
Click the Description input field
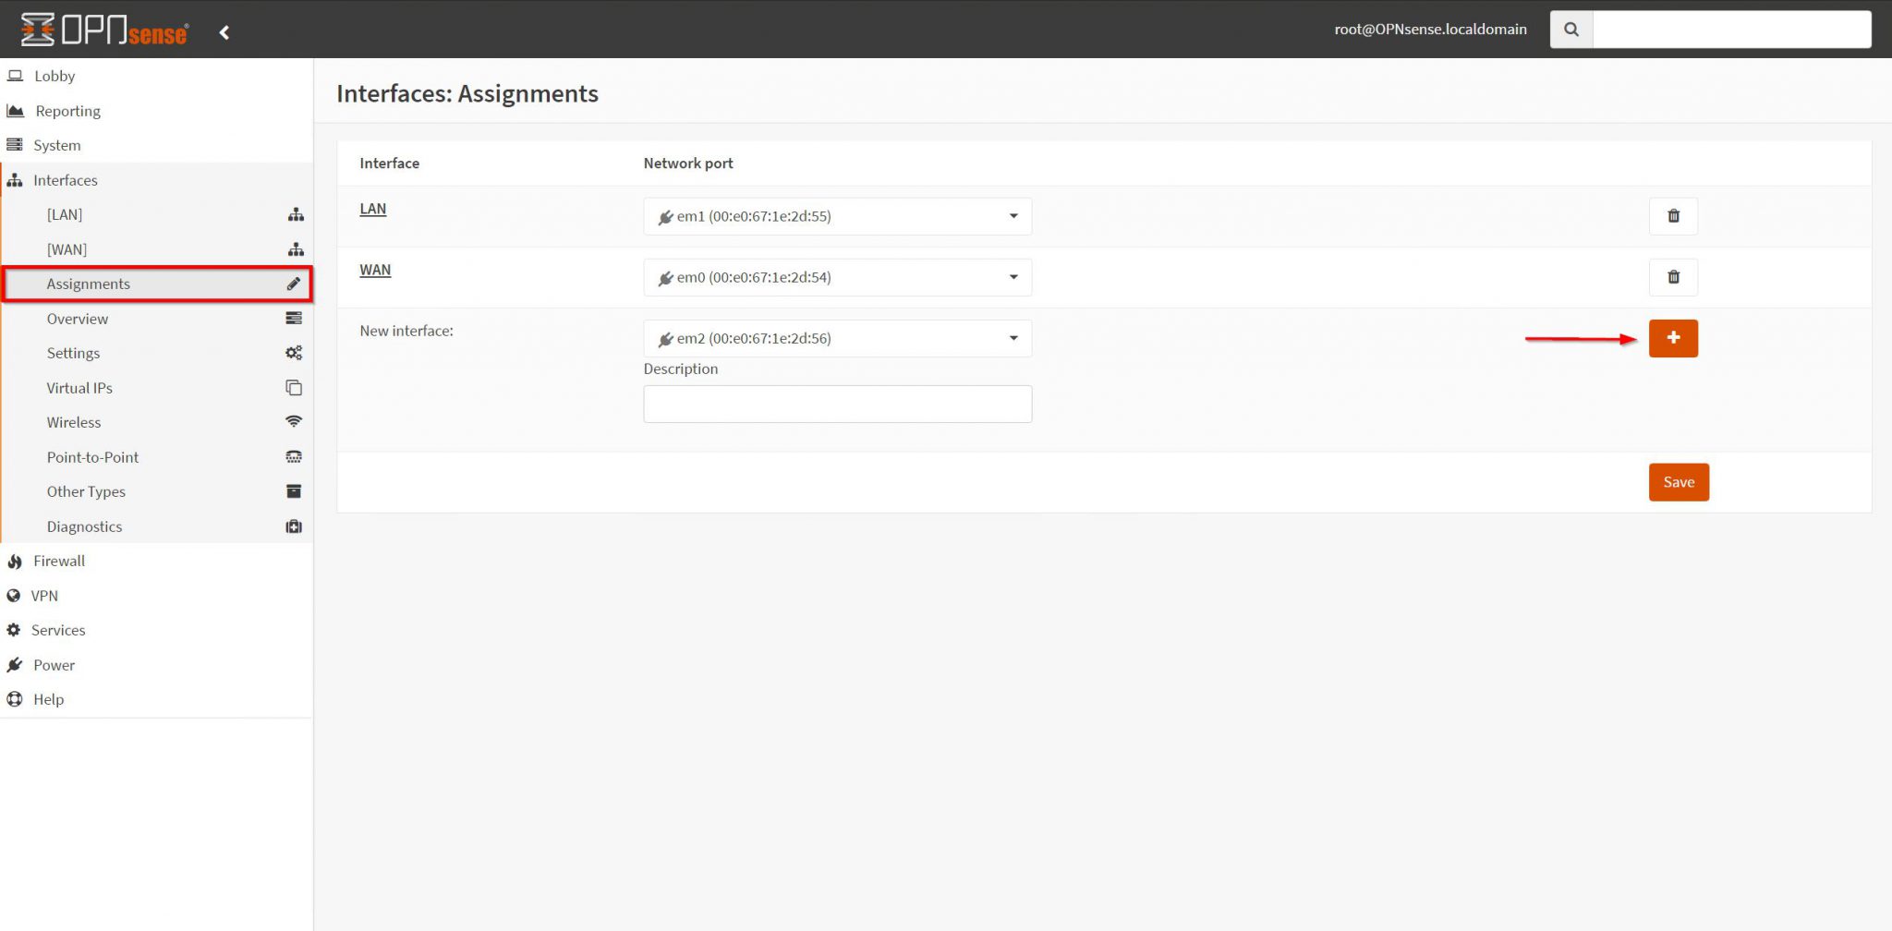coord(838,404)
